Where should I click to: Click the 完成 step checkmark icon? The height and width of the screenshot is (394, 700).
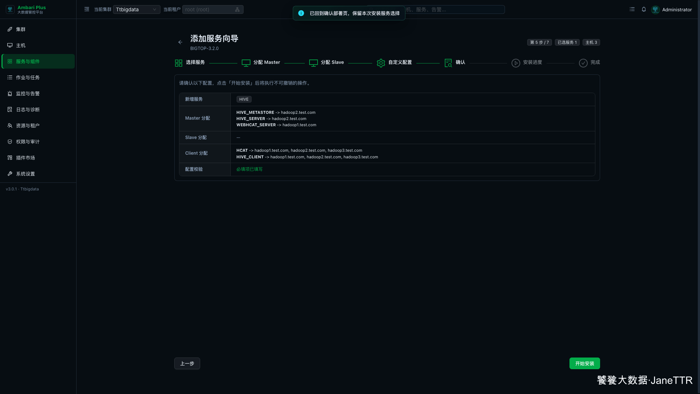click(583, 63)
